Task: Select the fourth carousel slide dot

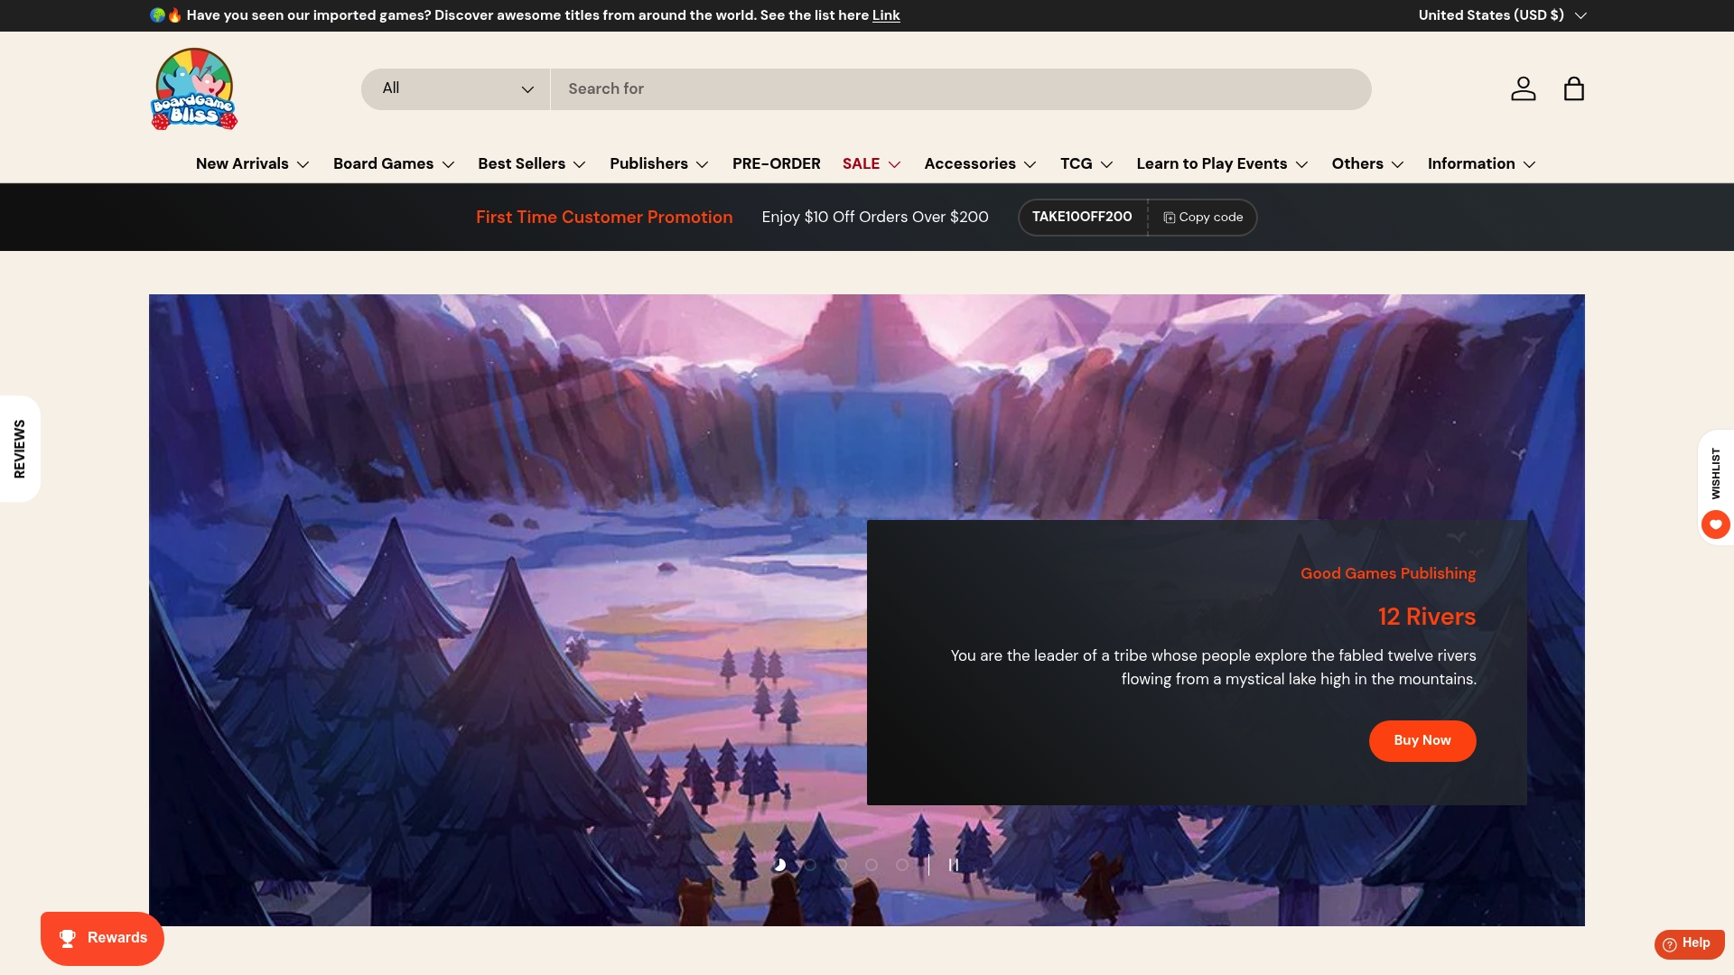Action: coord(872,865)
